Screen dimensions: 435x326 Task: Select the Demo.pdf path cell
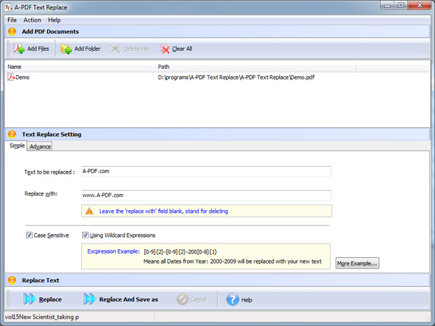236,78
